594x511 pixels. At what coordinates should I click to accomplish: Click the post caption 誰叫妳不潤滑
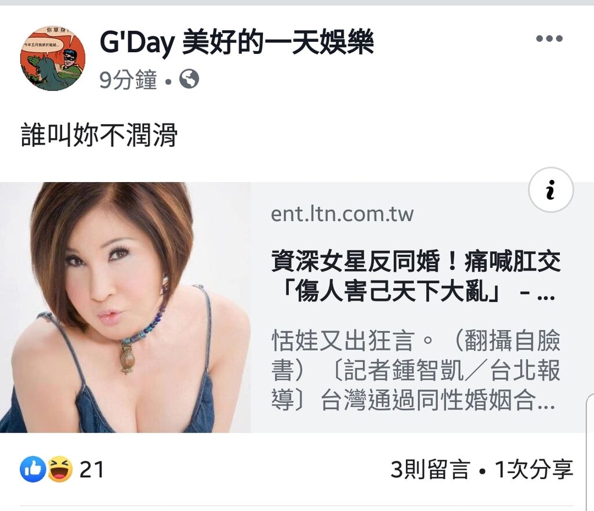point(99,135)
